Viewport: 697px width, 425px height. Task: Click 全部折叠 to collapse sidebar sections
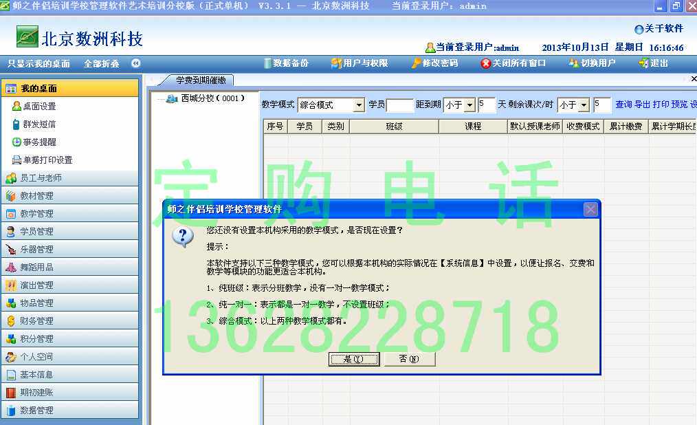[x=101, y=63]
